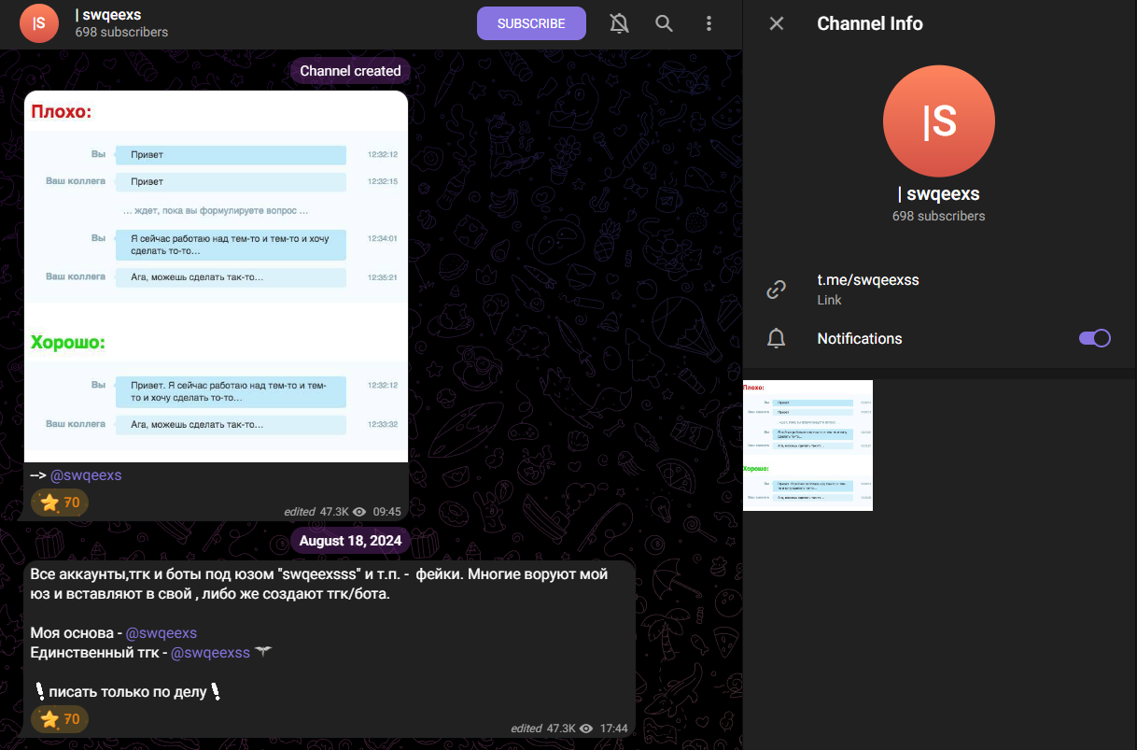Close the Channel Info panel
The width and height of the screenshot is (1137, 750).
coord(776,23)
